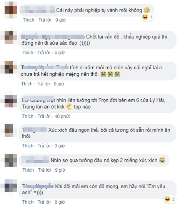Click Thích under the 'Khi đôi môi em' comment

click(28, 202)
